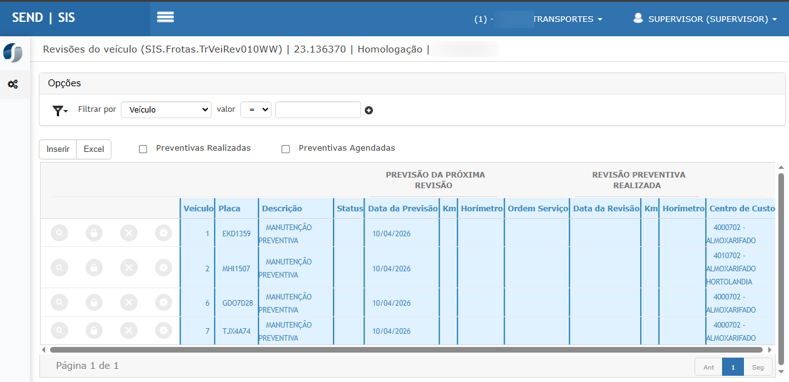Toggle the Preventivas Agendadas checkbox

[285, 149]
